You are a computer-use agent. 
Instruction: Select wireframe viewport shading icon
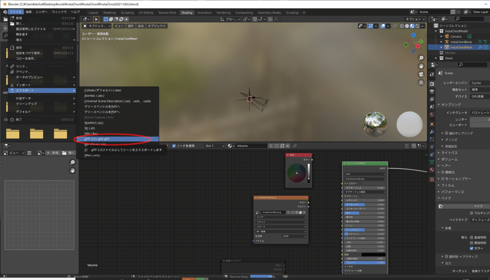[x=402, y=26]
